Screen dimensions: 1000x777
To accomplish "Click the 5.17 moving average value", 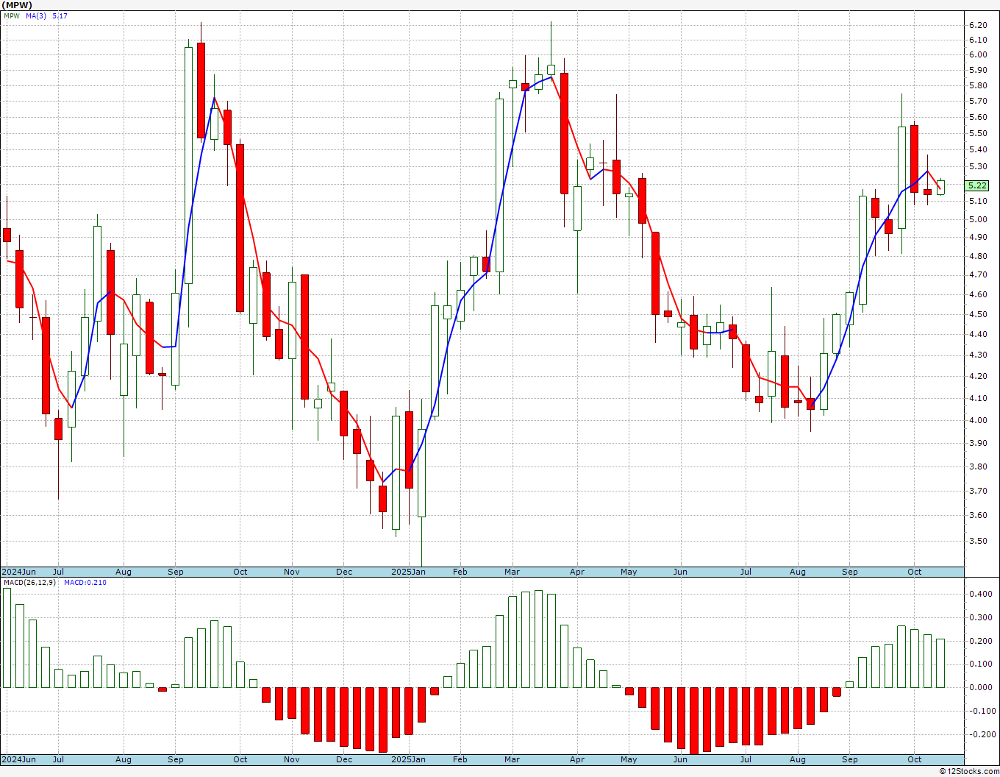I will (x=60, y=15).
